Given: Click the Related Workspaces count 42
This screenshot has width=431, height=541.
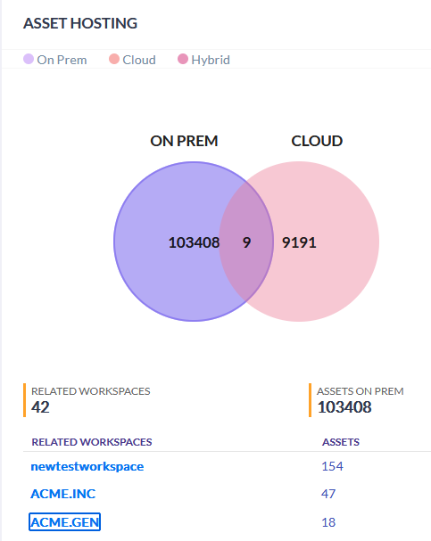Looking at the screenshot, I should point(40,407).
